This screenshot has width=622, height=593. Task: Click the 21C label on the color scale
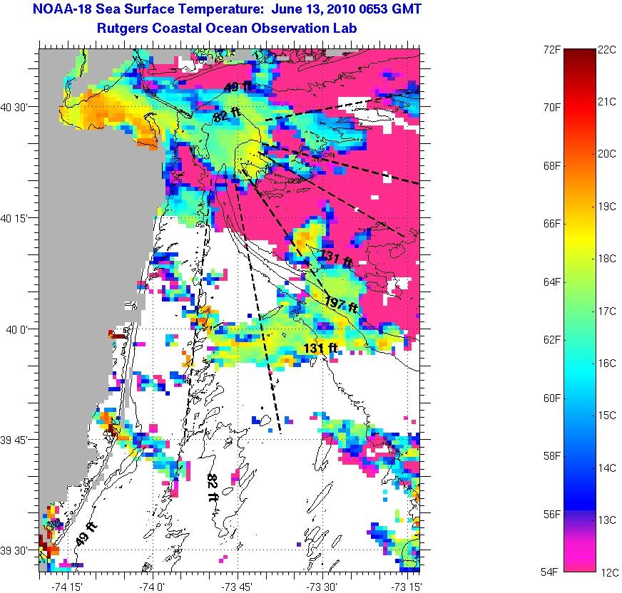(x=607, y=101)
